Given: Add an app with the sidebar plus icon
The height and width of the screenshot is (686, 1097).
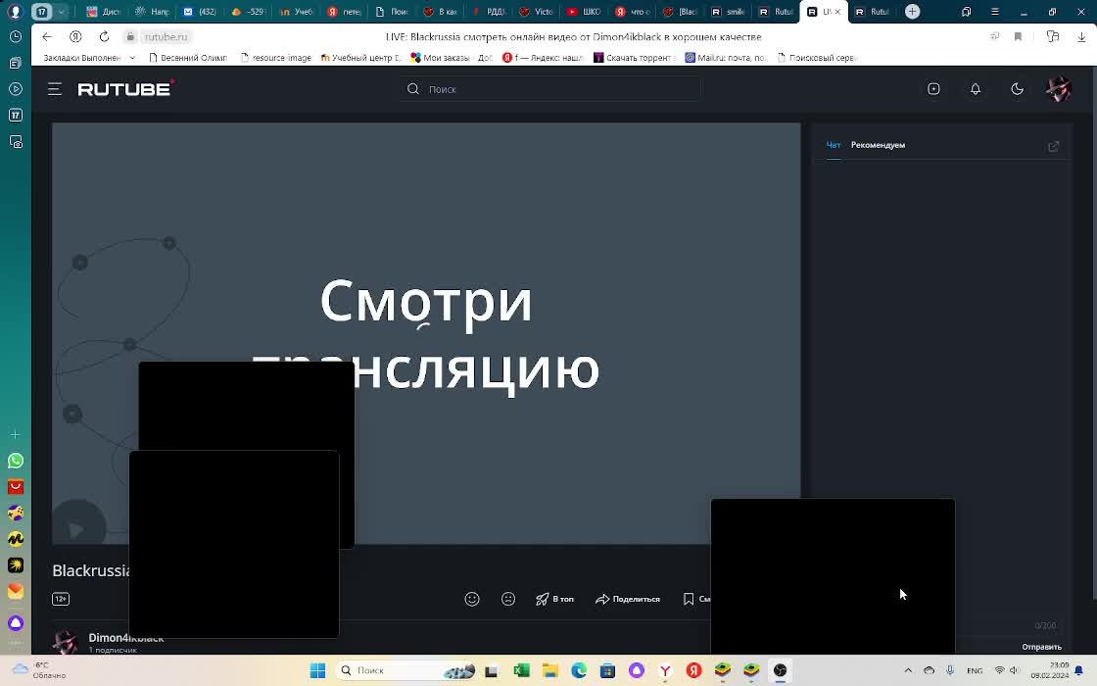Looking at the screenshot, I should (16, 435).
